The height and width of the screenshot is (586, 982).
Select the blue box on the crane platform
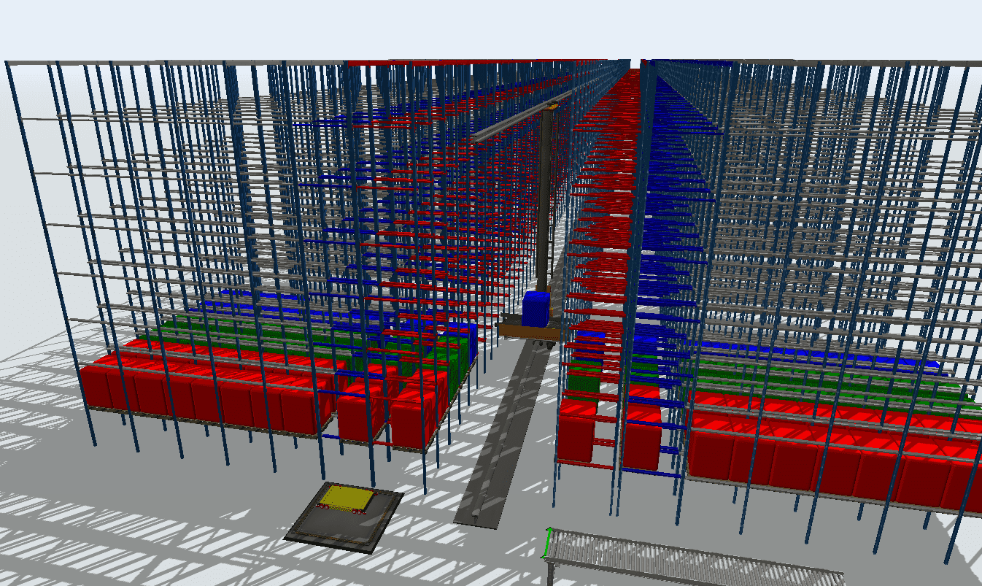[536, 308]
